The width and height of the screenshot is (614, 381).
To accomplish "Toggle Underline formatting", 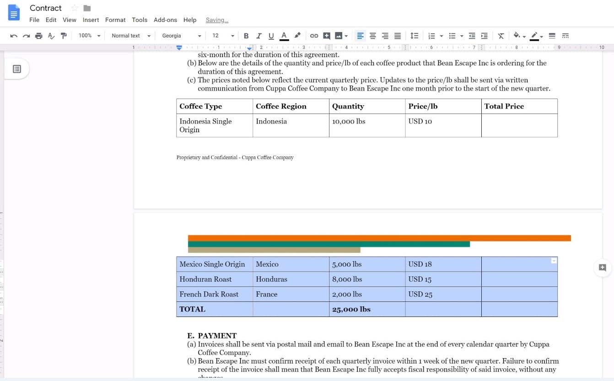I will tap(271, 36).
